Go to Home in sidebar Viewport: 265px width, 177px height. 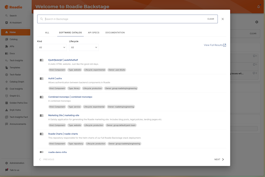[16, 32]
